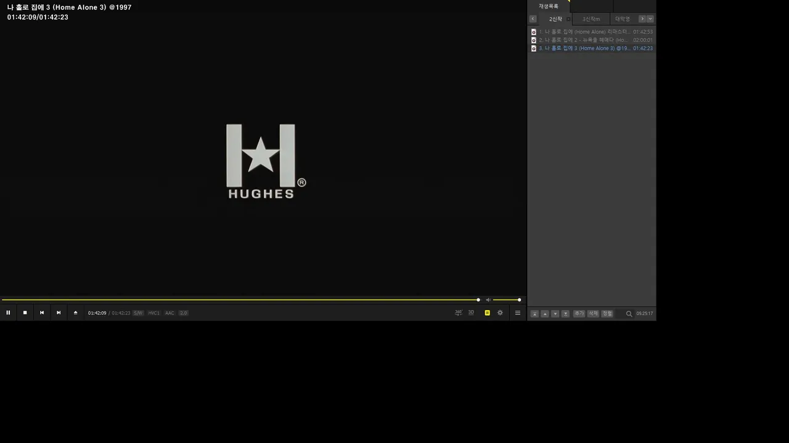Move selected item to top of playlist
The width and height of the screenshot is (789, 443).
pyautogui.click(x=534, y=314)
